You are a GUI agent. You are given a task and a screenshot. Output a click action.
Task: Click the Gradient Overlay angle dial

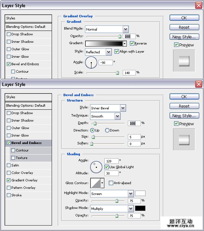(91, 62)
